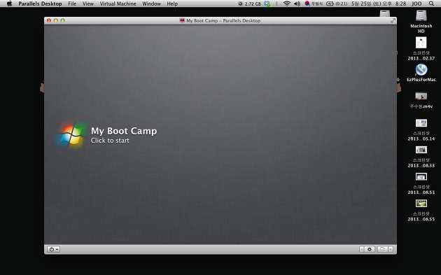Click the date and time in menu bar
This screenshot has height=275, width=441.
click(x=379, y=3)
